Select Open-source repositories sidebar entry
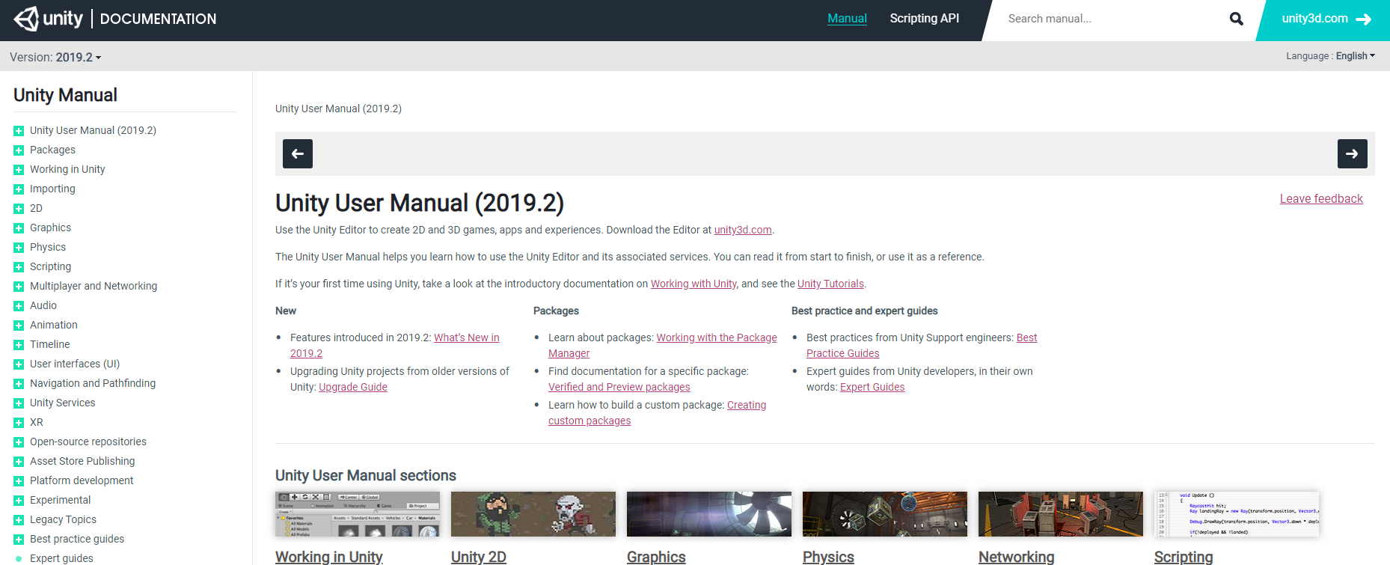Viewport: 1390px width, 565px height. (88, 442)
